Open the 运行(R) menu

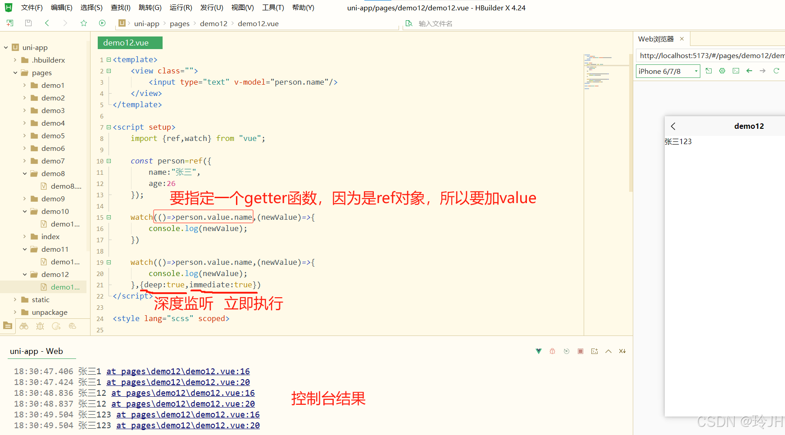click(x=181, y=7)
